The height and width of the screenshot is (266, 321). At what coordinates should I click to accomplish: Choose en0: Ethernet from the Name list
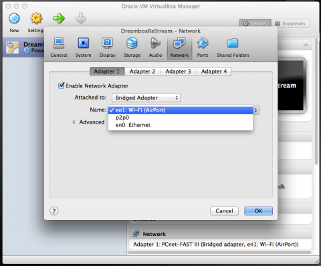pyautogui.click(x=181, y=125)
